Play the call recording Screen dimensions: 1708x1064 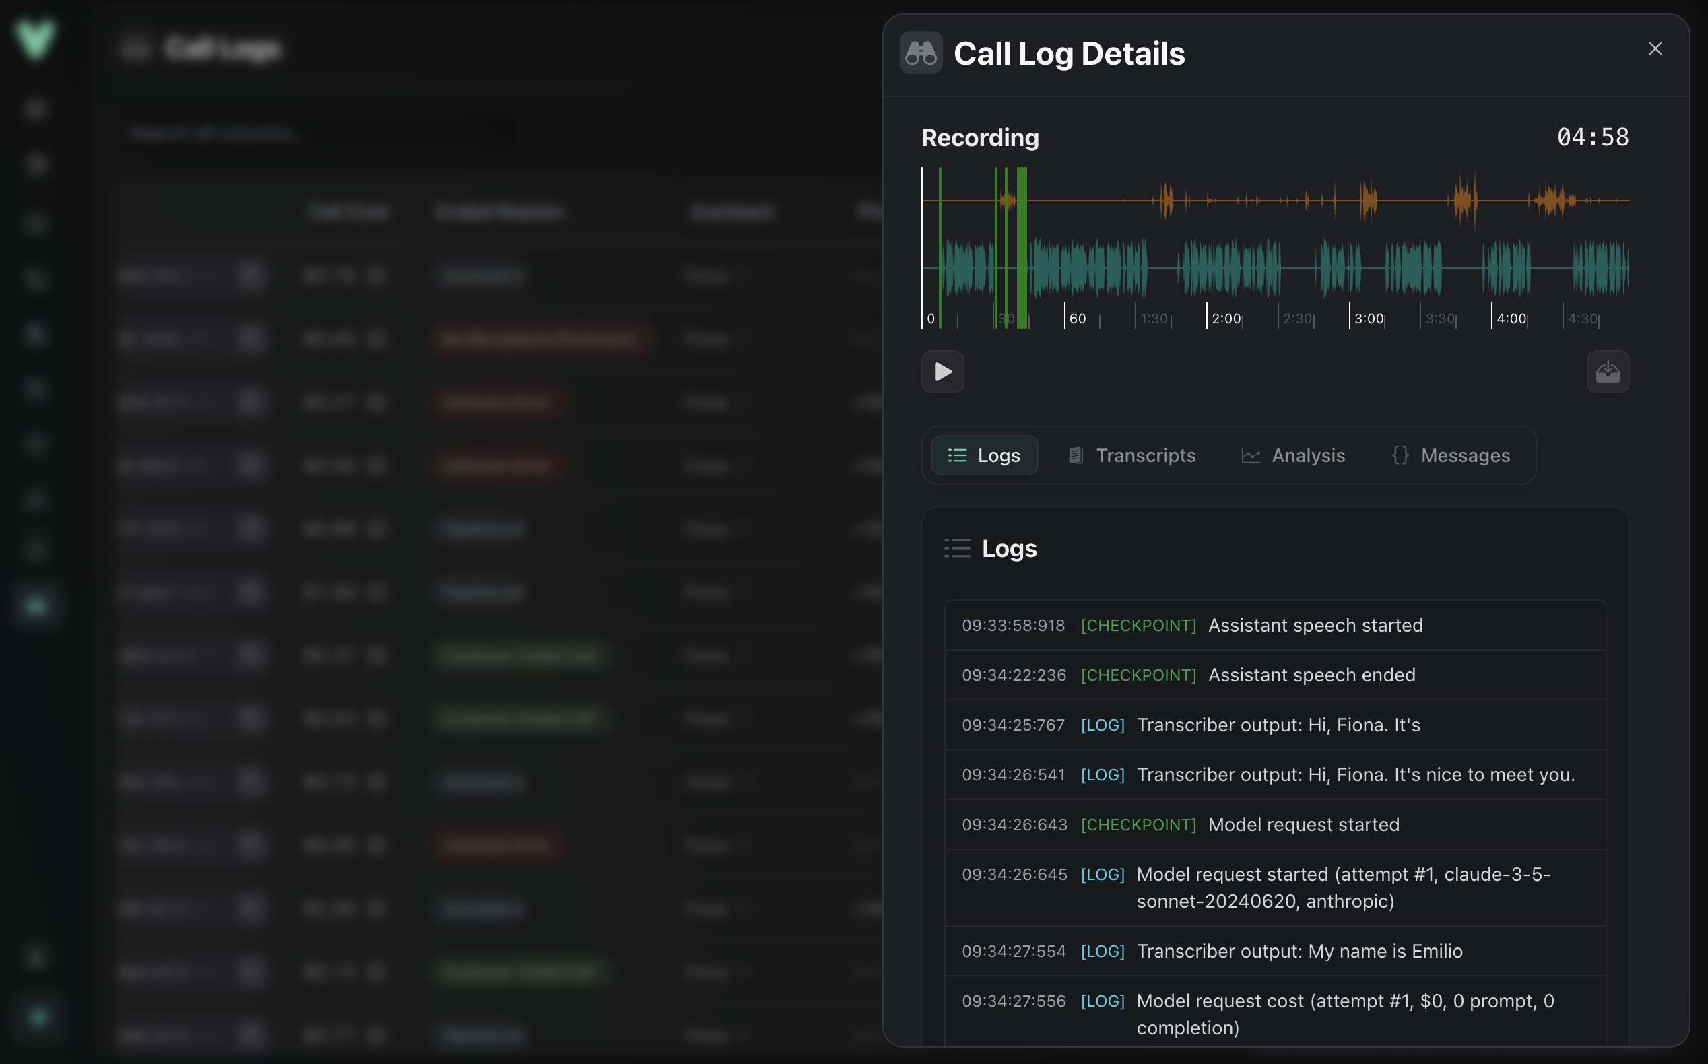coord(942,372)
